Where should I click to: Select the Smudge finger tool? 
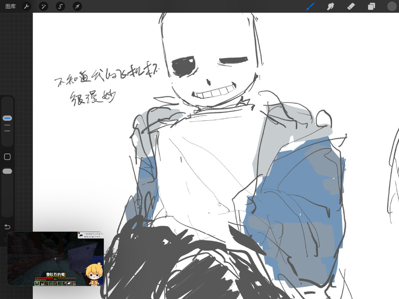coord(331,6)
